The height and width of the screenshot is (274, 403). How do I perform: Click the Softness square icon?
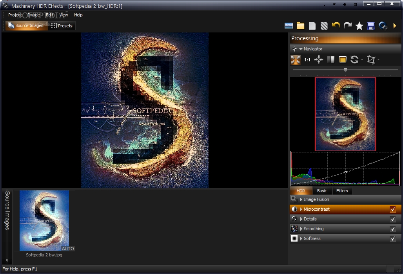point(294,238)
